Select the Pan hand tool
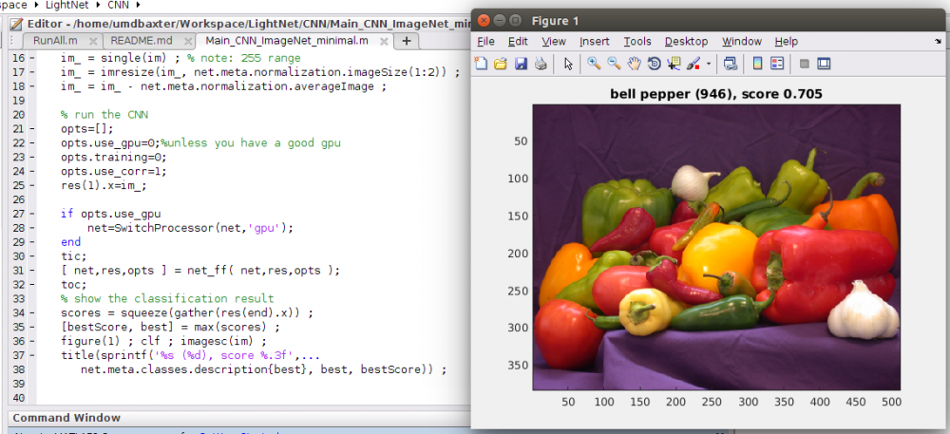This screenshot has width=950, height=434. [x=634, y=64]
